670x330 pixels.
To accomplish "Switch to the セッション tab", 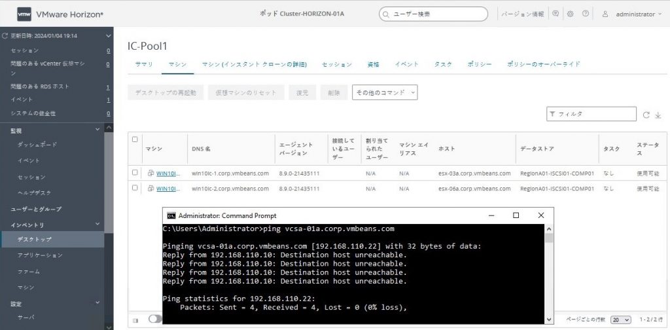I will pyautogui.click(x=337, y=64).
